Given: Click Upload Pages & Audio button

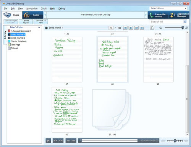Looking at the screenshot, I should click(x=11, y=21).
